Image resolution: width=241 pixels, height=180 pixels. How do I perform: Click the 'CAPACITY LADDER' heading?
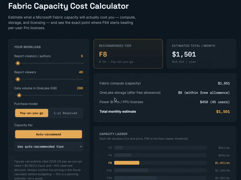(114, 134)
